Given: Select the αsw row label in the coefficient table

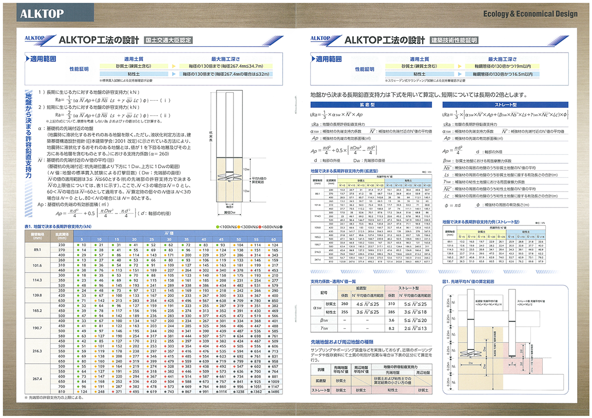Looking at the screenshot, I should click(x=317, y=308).
